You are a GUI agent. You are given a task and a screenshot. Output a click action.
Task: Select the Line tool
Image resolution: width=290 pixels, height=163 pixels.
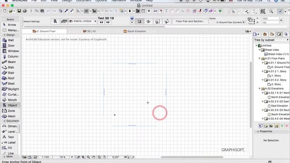click(x=8, y=153)
